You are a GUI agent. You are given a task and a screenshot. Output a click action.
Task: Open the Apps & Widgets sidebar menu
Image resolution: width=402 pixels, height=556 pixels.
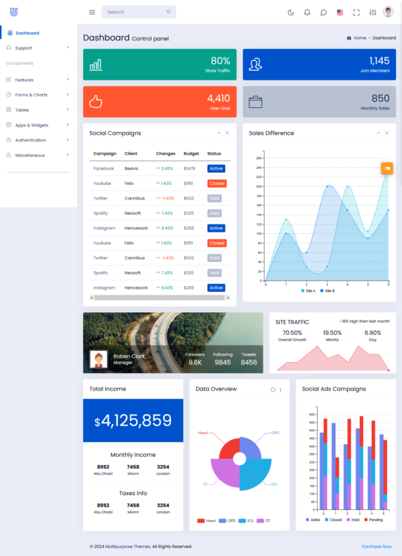coord(38,125)
